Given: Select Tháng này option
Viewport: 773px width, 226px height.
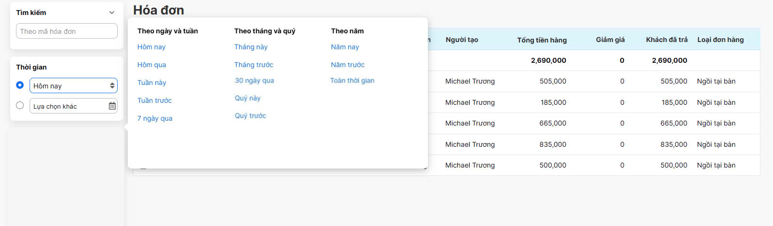Looking at the screenshot, I should (251, 47).
